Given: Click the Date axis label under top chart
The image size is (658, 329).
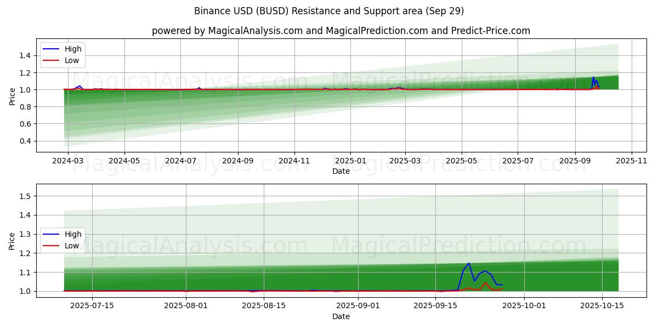Looking at the screenshot, I should click(x=341, y=171).
